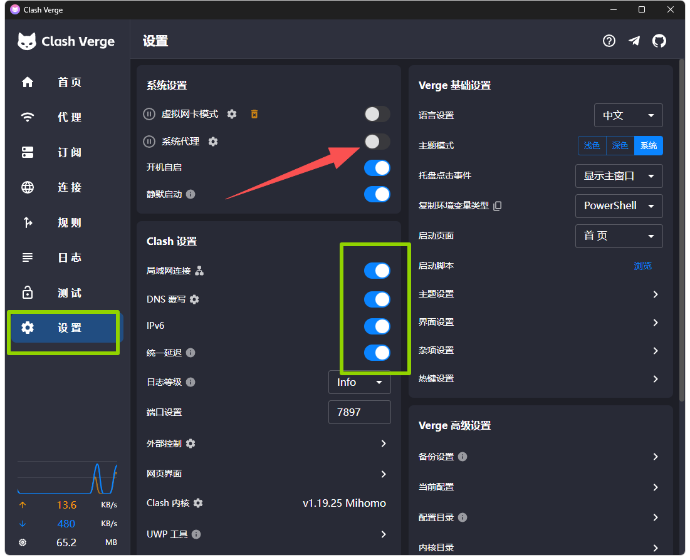Select the dark (深色) theme mode

click(620, 145)
